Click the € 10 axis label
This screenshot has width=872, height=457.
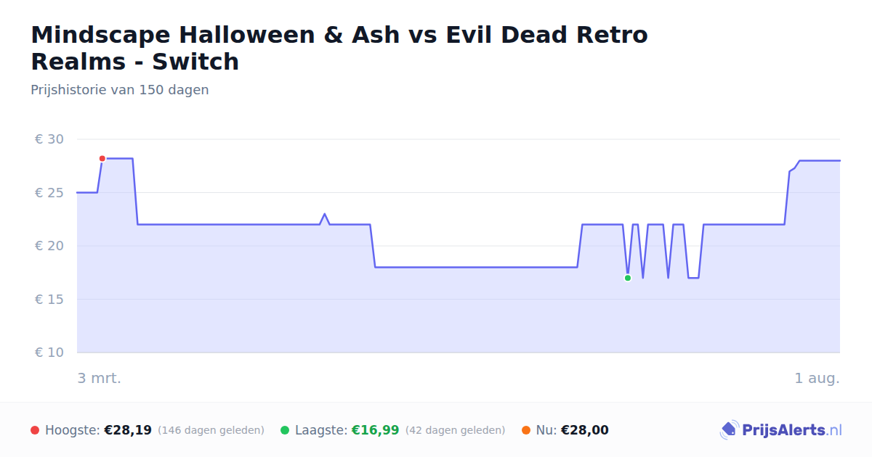(x=49, y=353)
